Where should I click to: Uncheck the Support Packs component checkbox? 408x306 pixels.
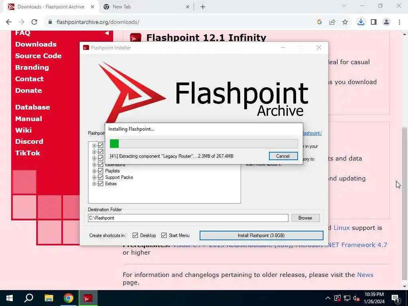click(x=100, y=177)
